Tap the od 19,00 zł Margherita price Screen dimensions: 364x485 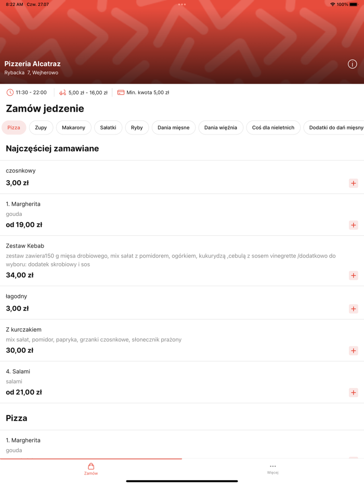point(24,225)
